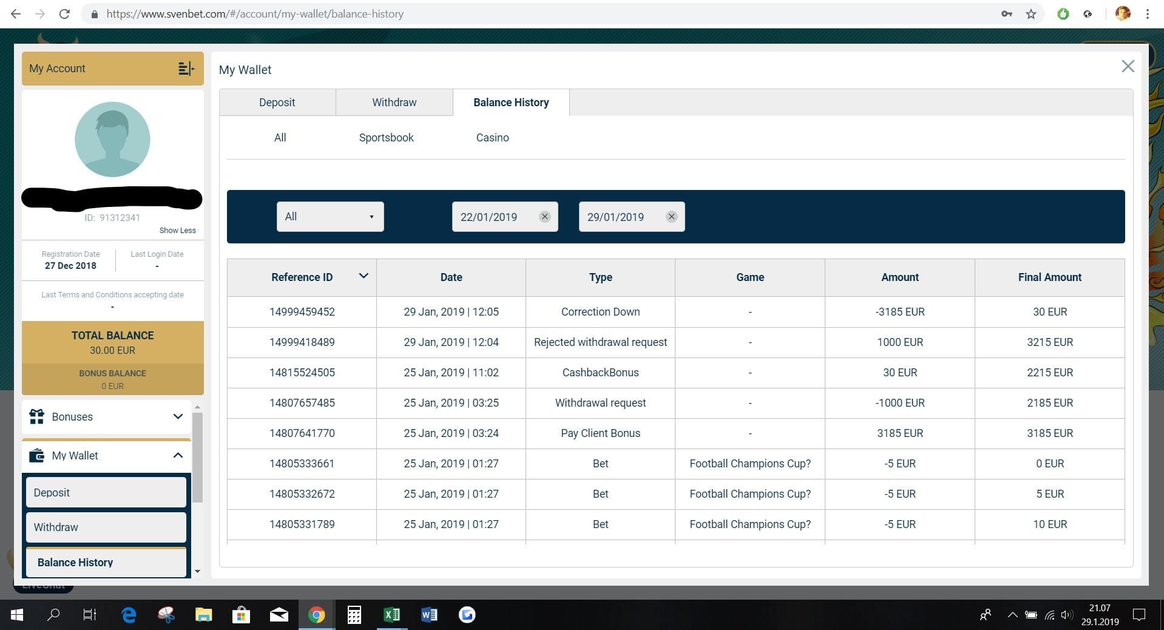Open the notification center icon

coord(1139,615)
